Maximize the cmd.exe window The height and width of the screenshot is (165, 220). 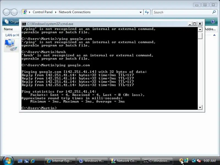click(x=195, y=24)
